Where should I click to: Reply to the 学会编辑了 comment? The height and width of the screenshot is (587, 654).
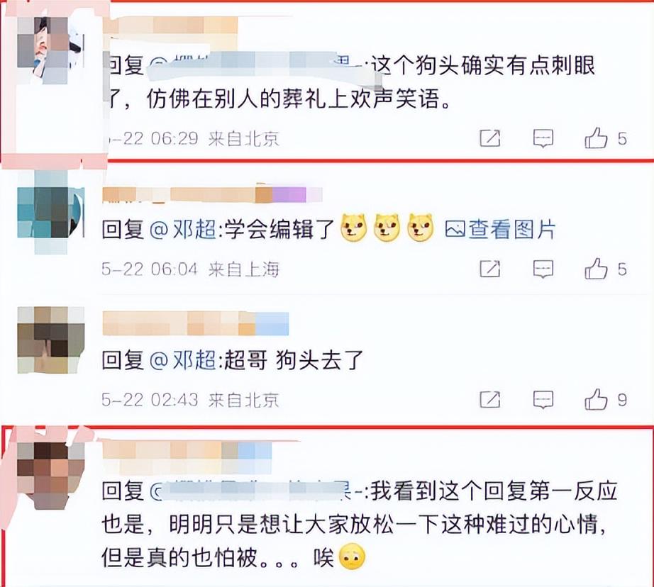[x=543, y=269]
